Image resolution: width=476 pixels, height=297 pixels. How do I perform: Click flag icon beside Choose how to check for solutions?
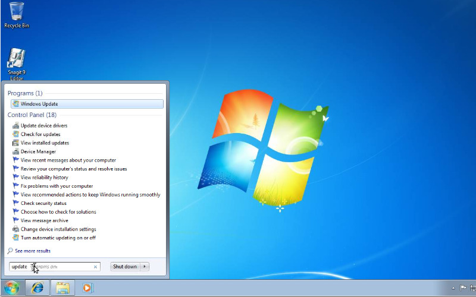15,211
